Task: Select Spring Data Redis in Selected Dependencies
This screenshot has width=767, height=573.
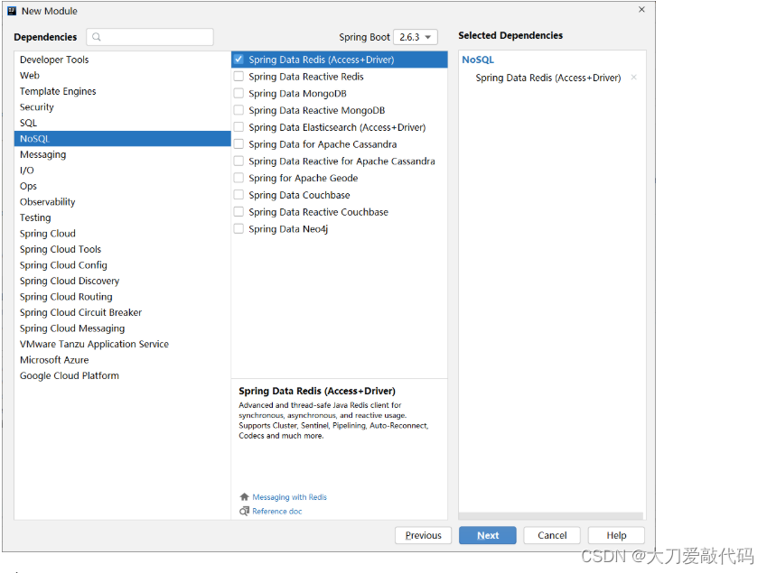Action: [547, 78]
